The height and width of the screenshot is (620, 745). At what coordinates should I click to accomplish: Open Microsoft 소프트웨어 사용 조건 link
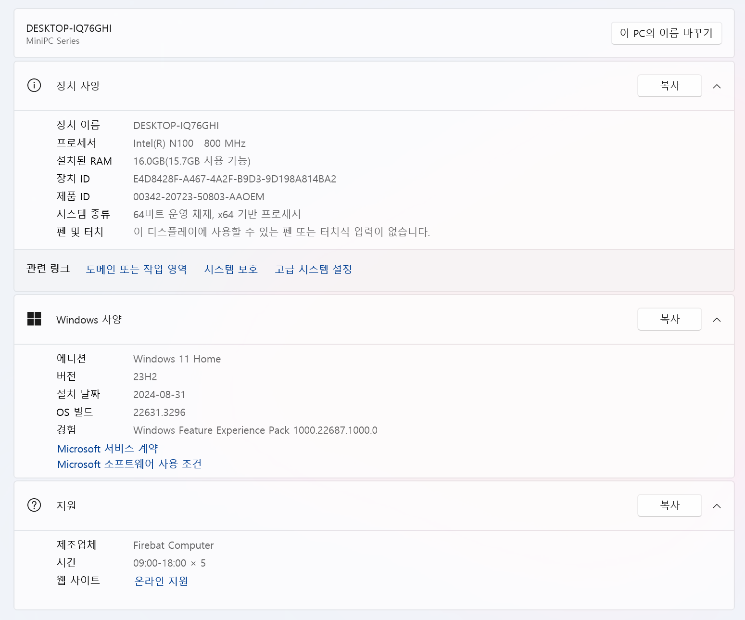point(129,464)
